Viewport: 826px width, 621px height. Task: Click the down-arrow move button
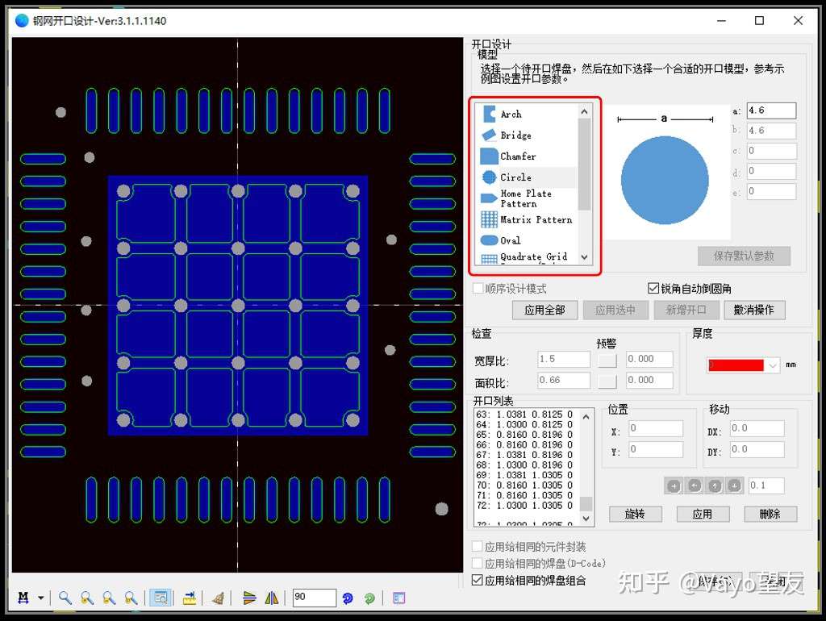734,486
